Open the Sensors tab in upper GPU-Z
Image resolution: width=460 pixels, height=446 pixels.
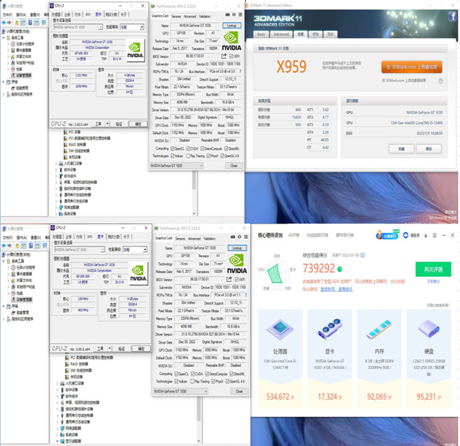pos(176,17)
